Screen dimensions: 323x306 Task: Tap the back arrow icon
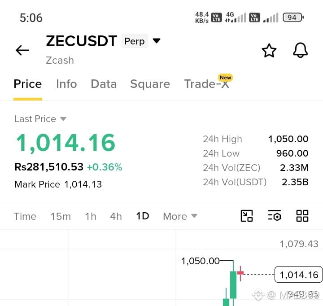click(x=22, y=50)
